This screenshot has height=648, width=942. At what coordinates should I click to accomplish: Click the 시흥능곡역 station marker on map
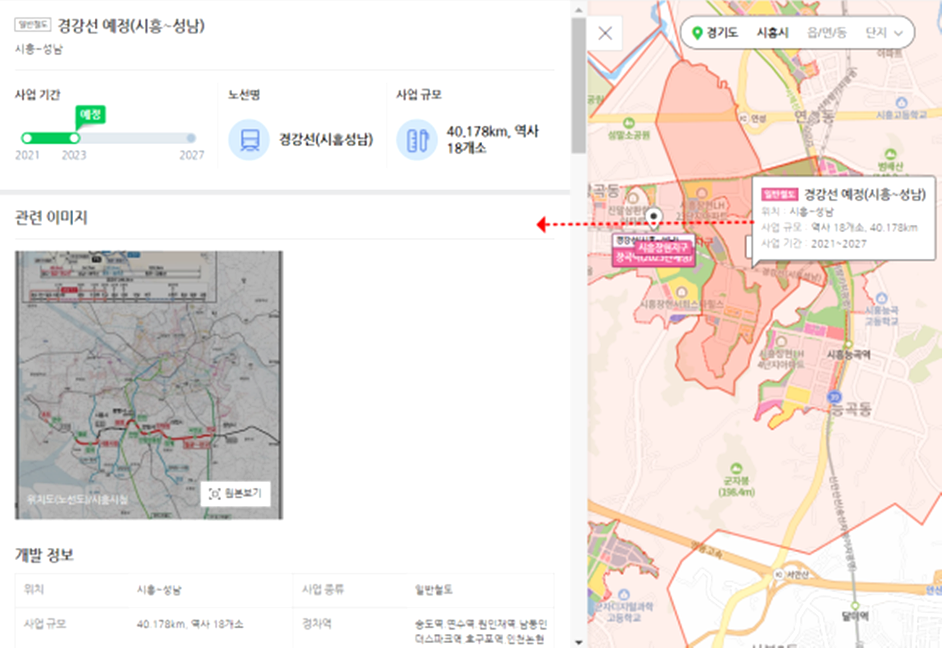coord(848,344)
